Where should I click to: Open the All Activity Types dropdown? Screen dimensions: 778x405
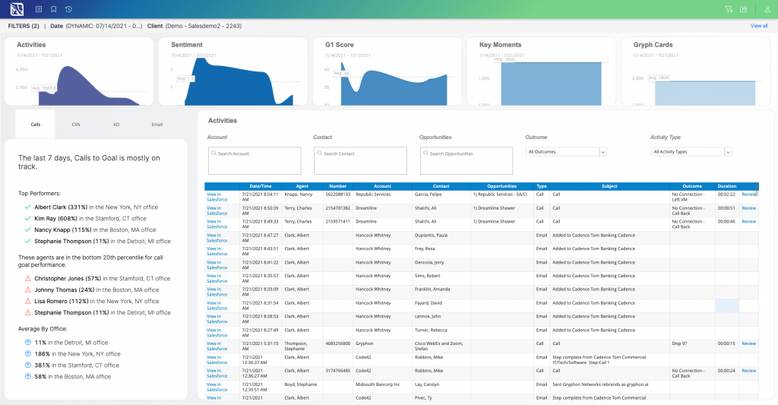pos(691,152)
